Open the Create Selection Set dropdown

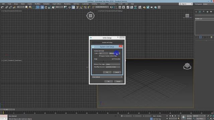point(102,7)
